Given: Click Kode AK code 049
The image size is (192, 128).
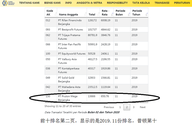Looking at the screenshot, I should tap(48, 78).
